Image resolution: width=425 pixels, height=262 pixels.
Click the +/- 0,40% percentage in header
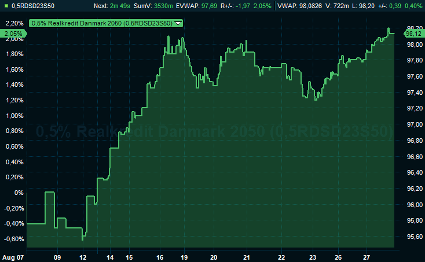pos(413,6)
